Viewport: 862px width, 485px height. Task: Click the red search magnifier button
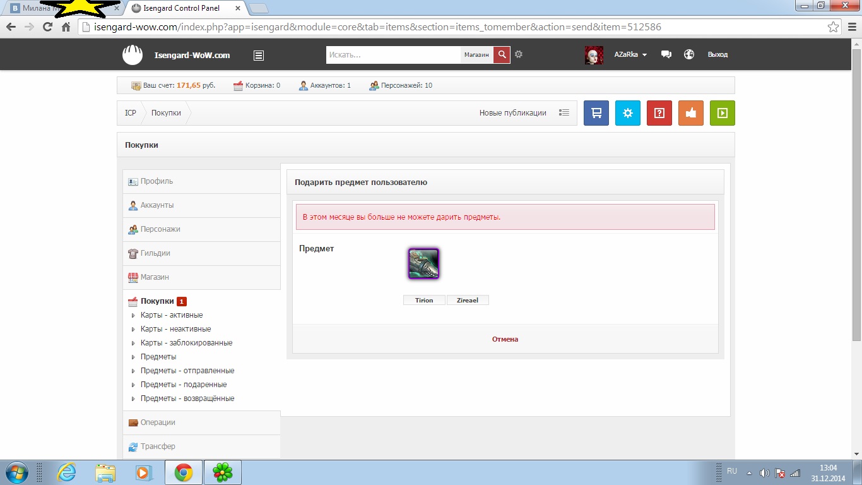click(x=502, y=55)
